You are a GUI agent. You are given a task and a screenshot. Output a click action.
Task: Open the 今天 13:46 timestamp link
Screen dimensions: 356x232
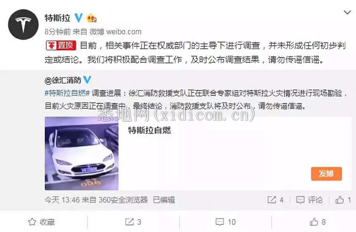coord(62,200)
